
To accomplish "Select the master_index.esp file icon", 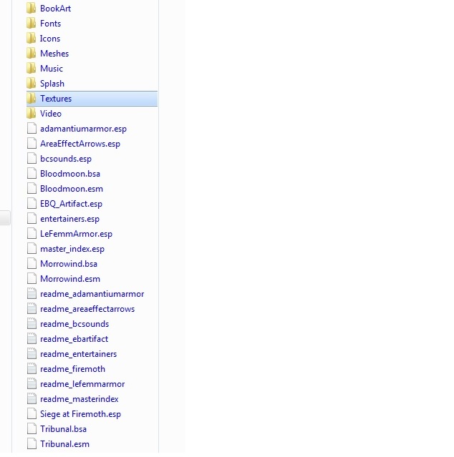I will 32,249.
